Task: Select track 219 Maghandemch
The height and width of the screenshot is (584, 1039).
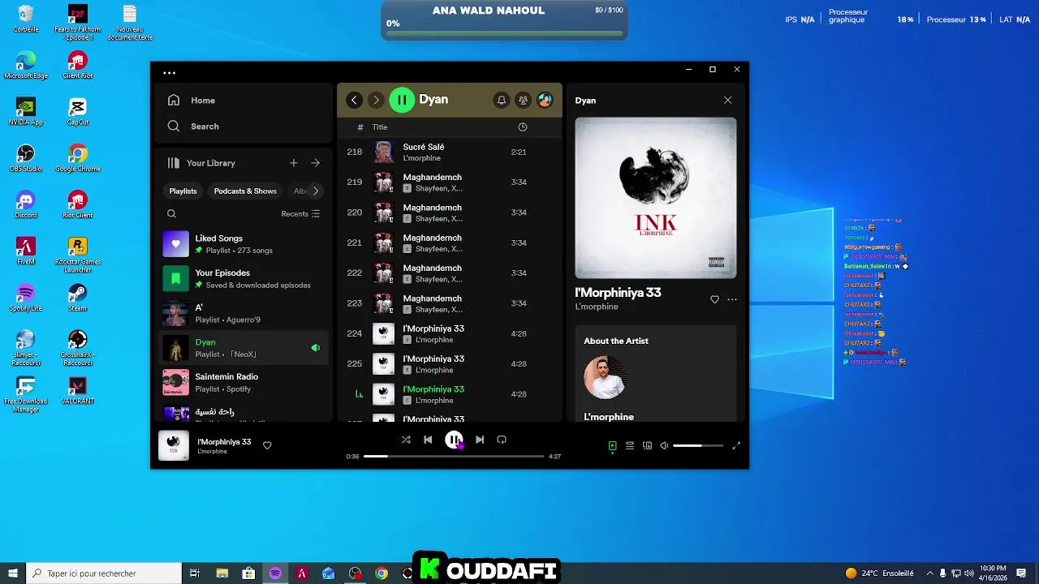Action: [x=450, y=182]
